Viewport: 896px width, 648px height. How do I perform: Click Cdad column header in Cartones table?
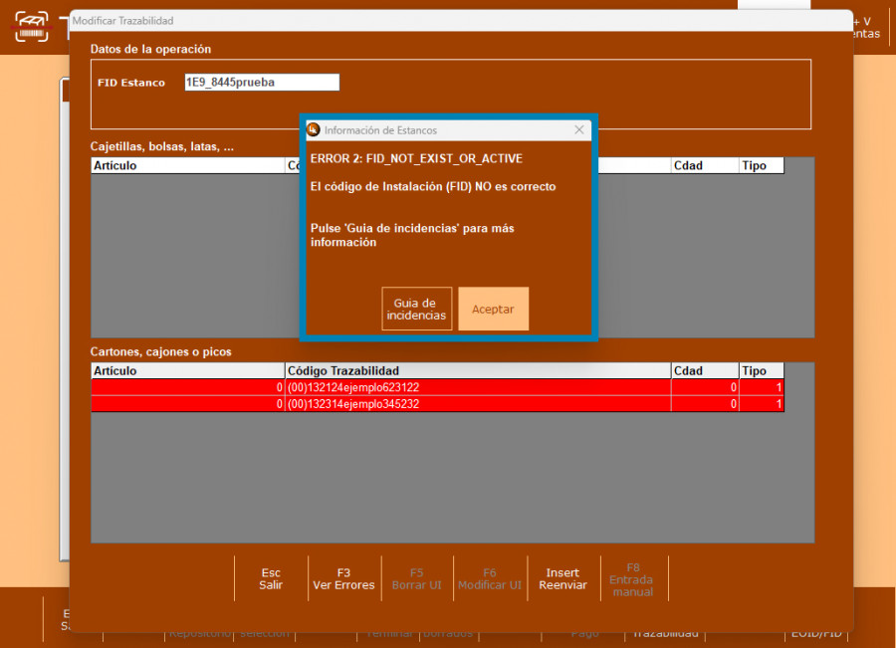(704, 371)
